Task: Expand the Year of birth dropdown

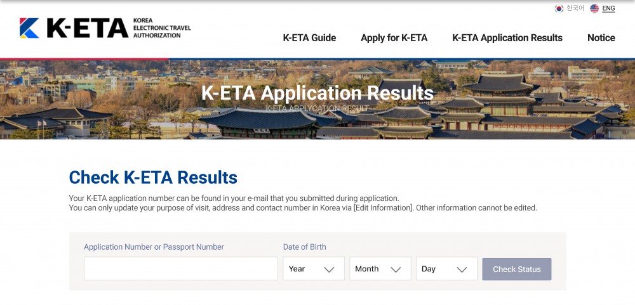Action: (x=313, y=269)
